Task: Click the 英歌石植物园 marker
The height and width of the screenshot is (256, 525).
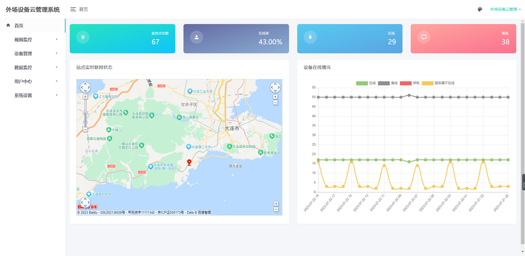Action: point(110,139)
